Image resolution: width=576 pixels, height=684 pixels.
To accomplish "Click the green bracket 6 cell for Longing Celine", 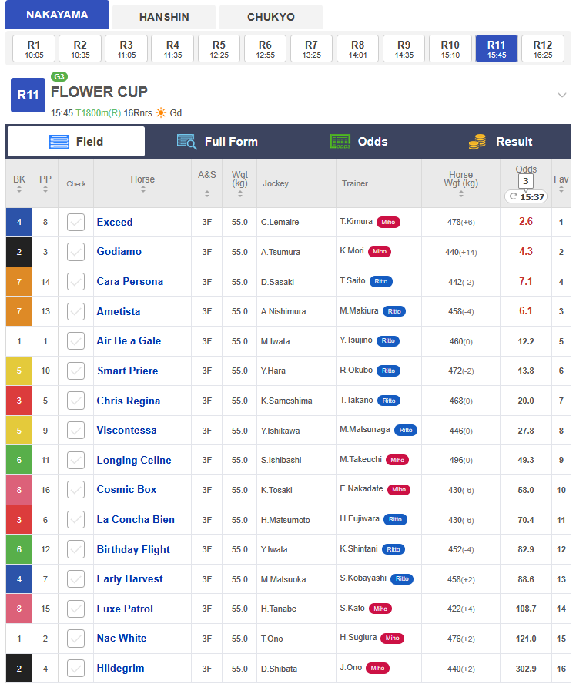I will pyautogui.click(x=18, y=460).
